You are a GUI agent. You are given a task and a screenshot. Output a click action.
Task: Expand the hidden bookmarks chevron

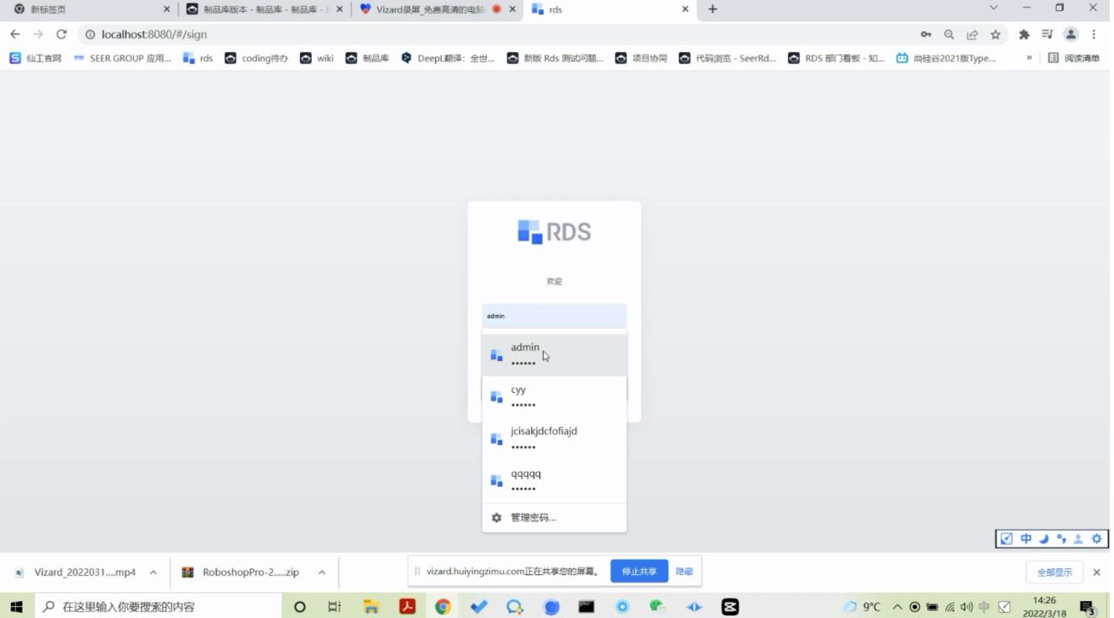(x=1029, y=58)
